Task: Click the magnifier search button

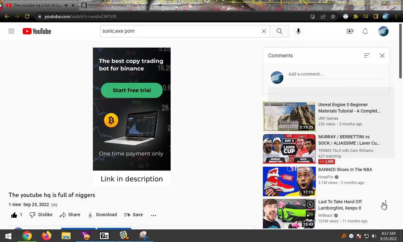Action: click(x=279, y=31)
